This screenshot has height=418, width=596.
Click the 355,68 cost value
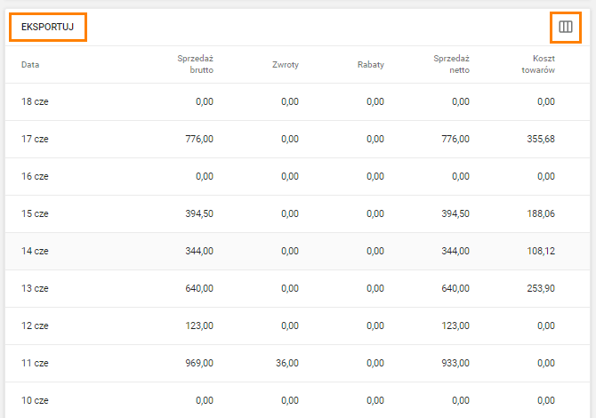[540, 140]
